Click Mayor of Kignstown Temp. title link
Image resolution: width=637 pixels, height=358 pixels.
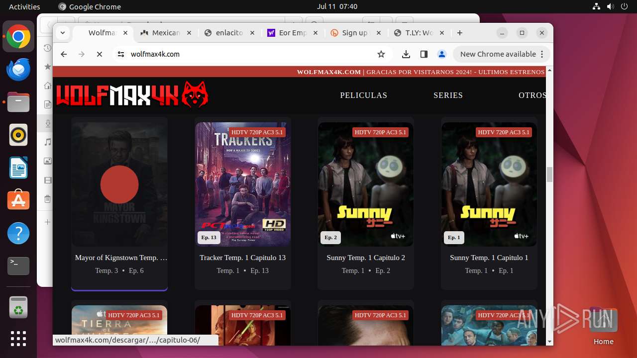point(121,258)
